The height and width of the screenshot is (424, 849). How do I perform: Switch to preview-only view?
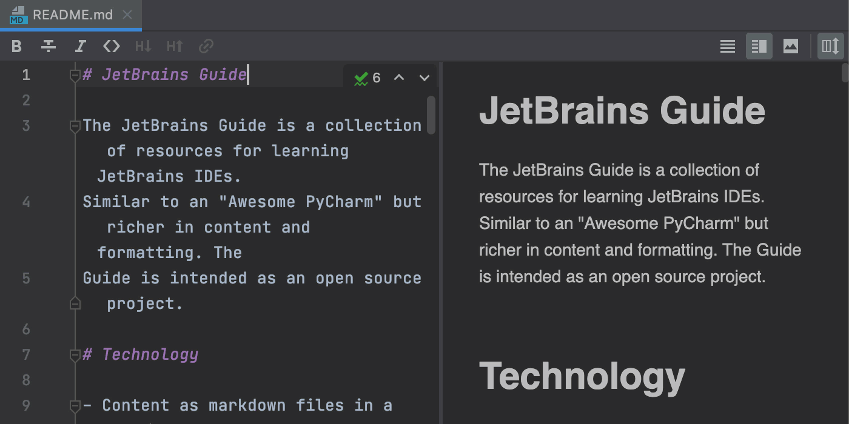(791, 46)
